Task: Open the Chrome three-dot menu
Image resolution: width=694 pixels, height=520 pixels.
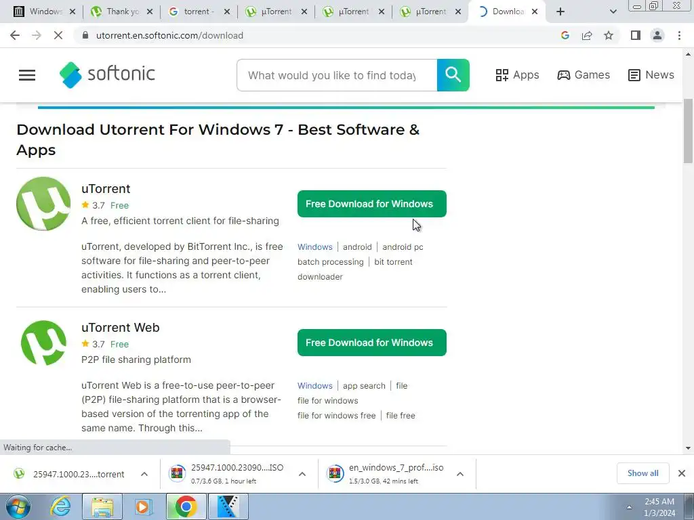Action: (x=679, y=35)
